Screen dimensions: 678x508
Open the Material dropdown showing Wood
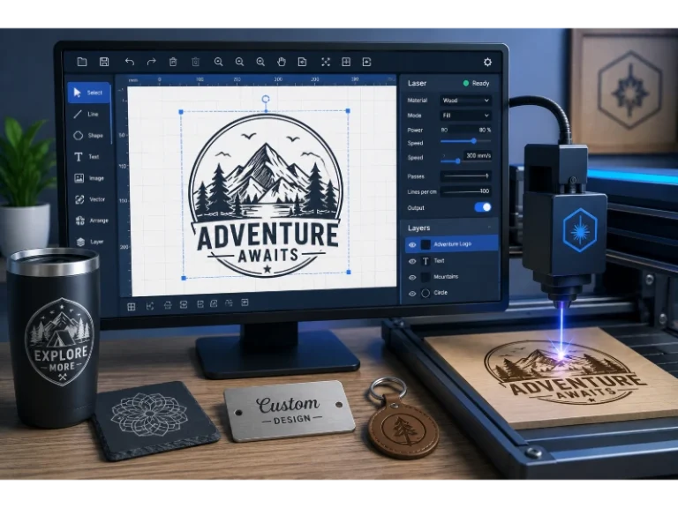pos(466,101)
